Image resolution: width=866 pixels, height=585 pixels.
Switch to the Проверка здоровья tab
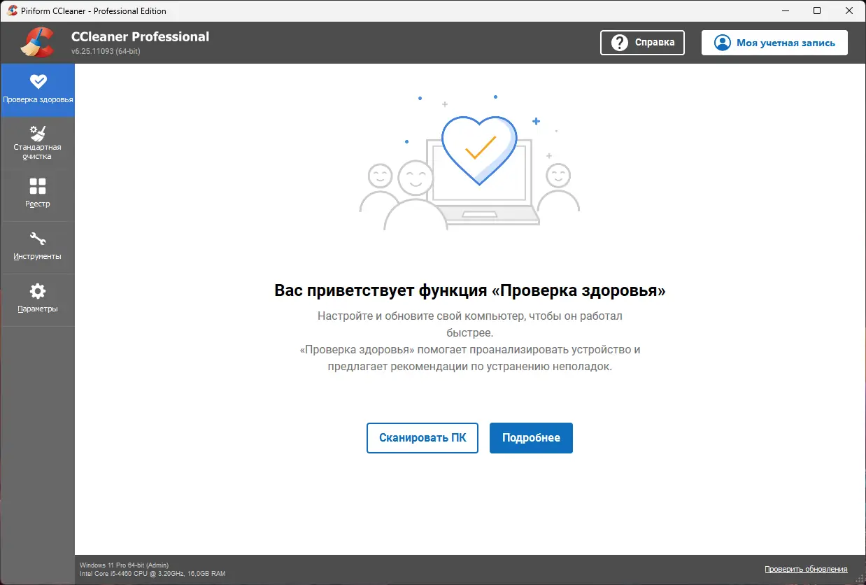(38, 90)
